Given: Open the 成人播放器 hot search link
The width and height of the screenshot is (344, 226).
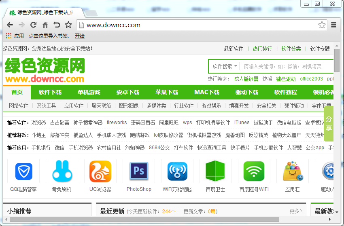Looking at the screenshot, I should [x=246, y=79].
